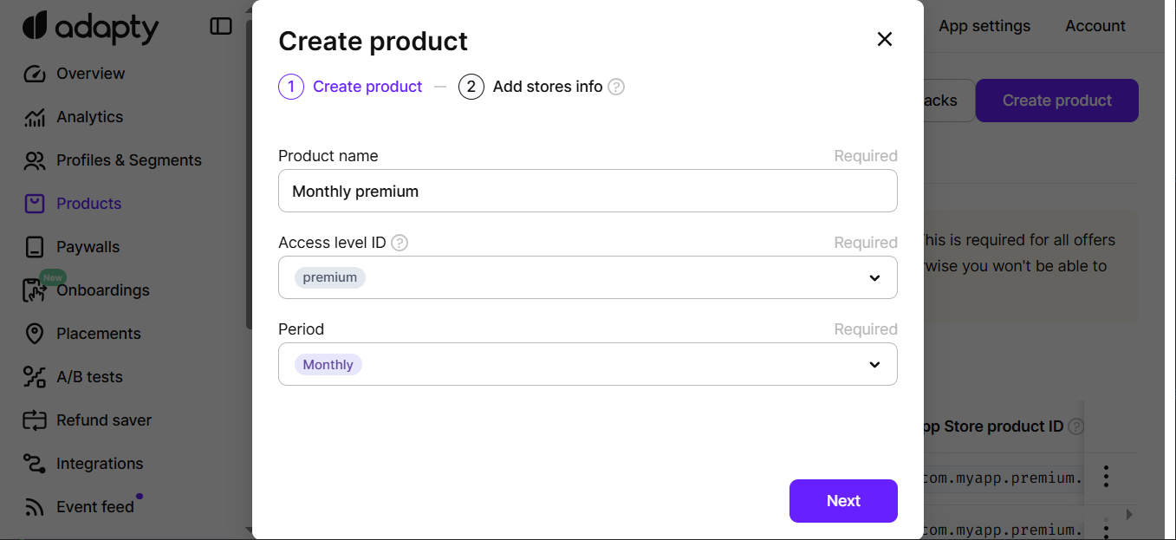Viewport: 1176px width, 540px height.
Task: Open the Event feed RSS icon
Action: click(x=34, y=507)
